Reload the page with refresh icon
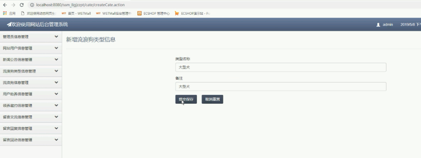Screen dimensions: 421x158 [x=22, y=5]
